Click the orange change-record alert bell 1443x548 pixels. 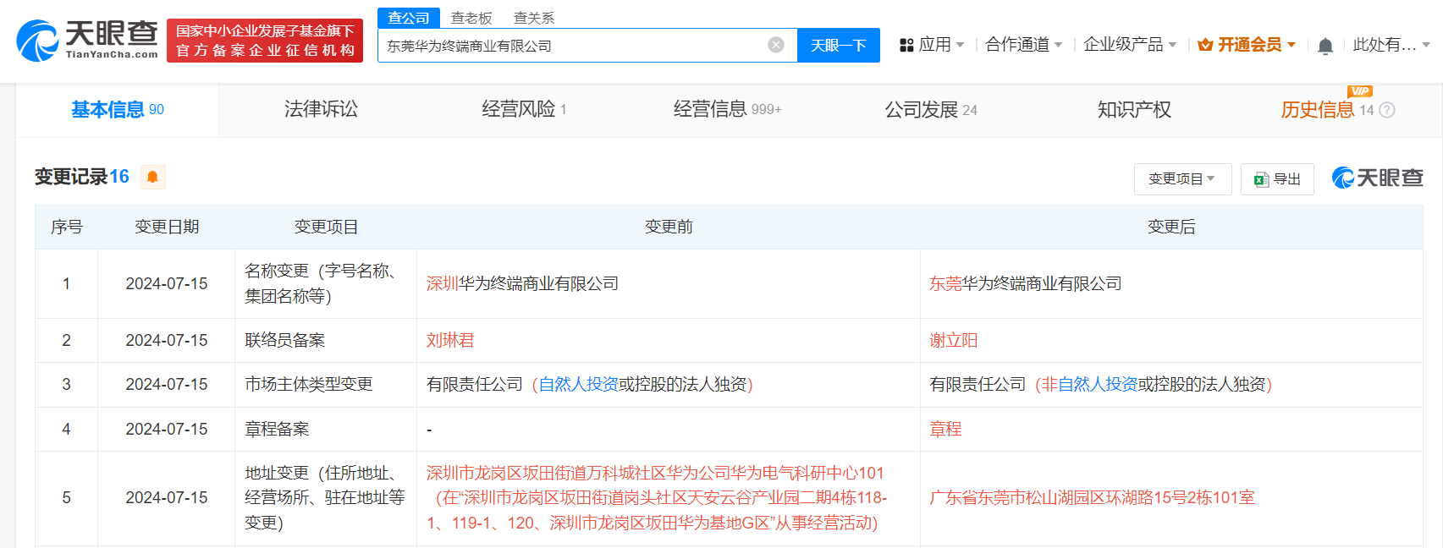(152, 177)
